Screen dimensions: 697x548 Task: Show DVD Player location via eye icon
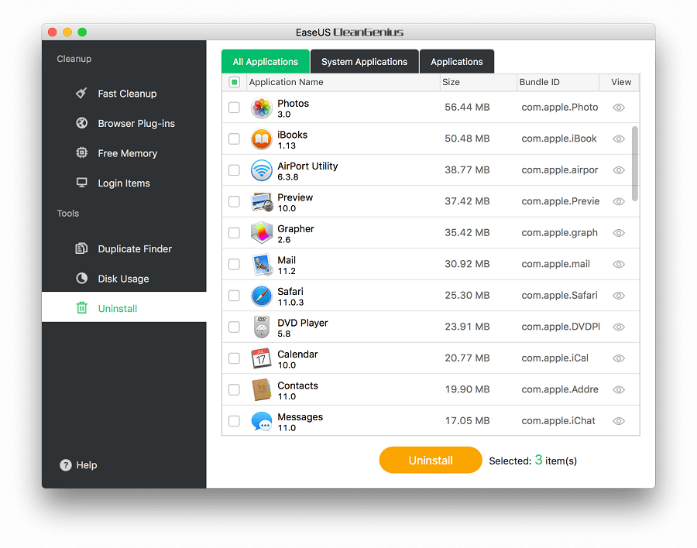click(x=619, y=327)
